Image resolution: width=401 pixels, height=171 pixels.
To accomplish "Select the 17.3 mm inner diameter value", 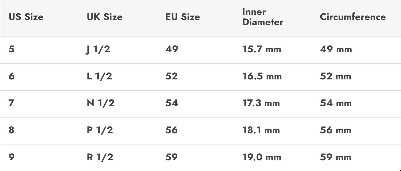I will (x=261, y=103).
